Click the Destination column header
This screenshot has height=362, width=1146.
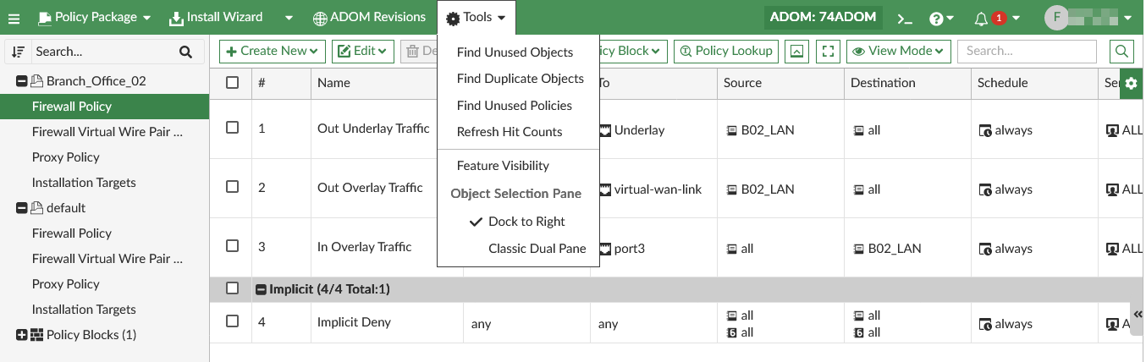point(907,83)
